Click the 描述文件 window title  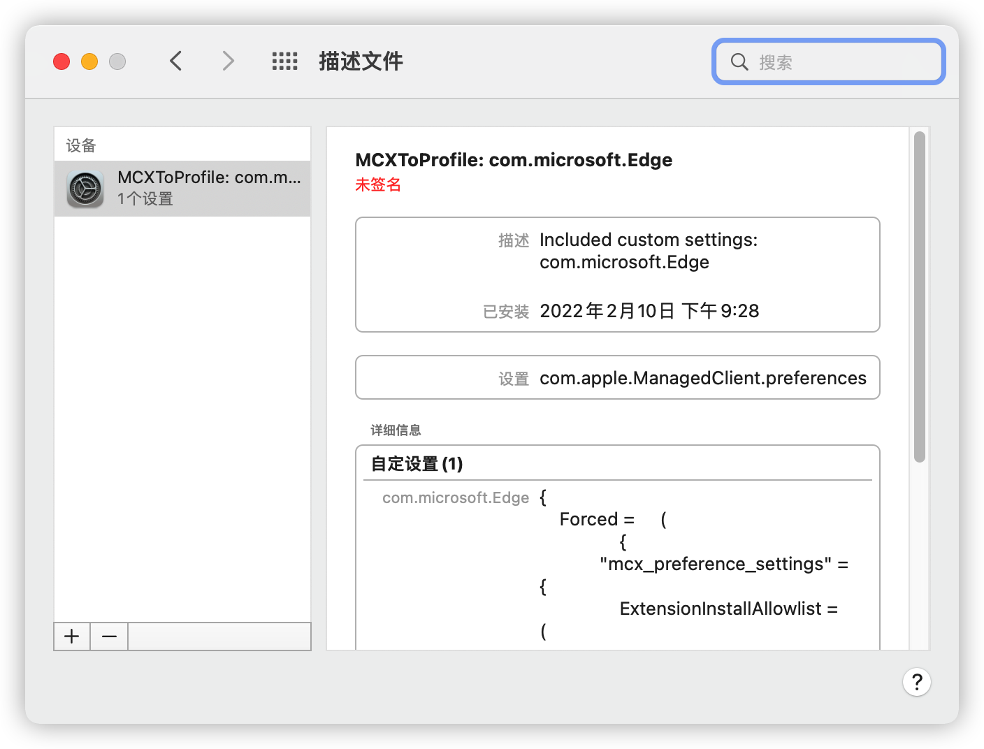pos(361,61)
